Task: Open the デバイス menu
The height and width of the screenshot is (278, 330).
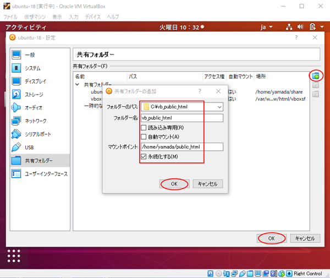Action: [93, 17]
